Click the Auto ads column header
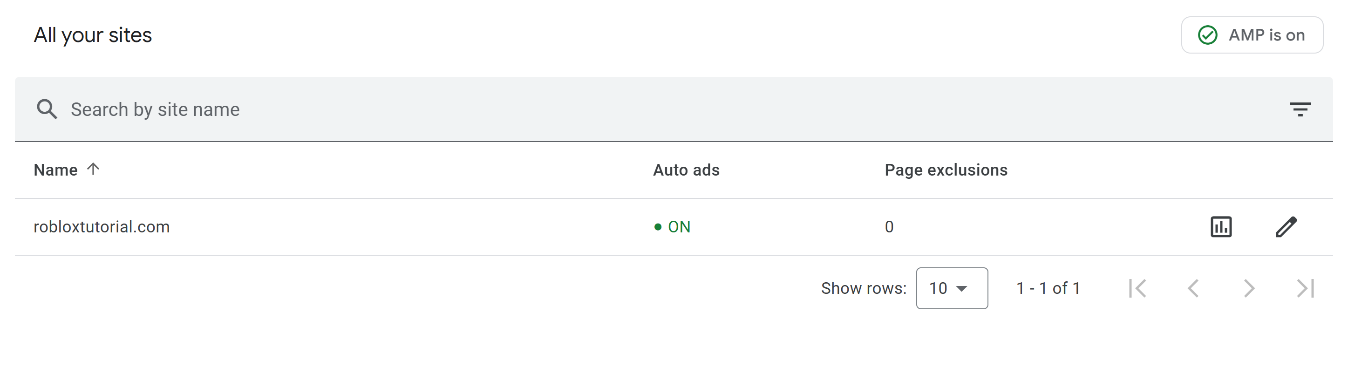The width and height of the screenshot is (1348, 367). pos(686,170)
